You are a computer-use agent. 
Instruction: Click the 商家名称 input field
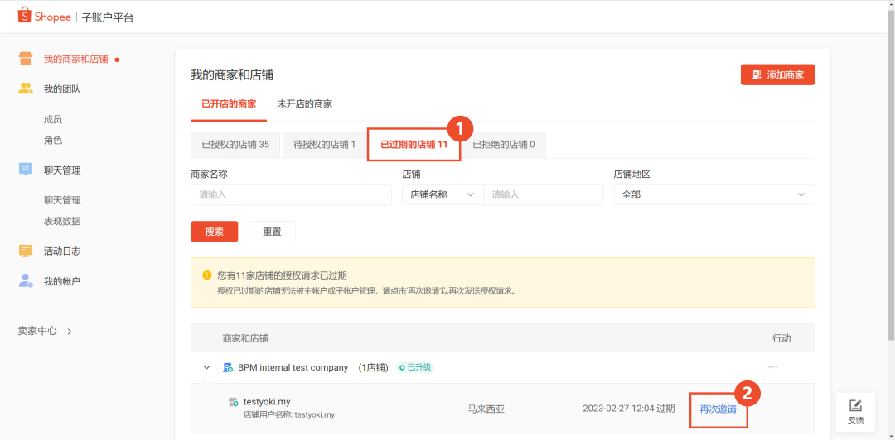[291, 194]
